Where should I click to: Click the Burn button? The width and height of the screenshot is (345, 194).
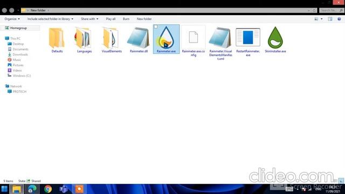pos(126,19)
